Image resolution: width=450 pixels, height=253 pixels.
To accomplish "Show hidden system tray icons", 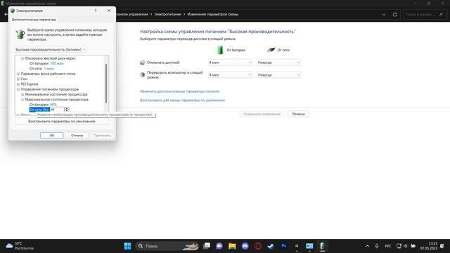I will point(367,246).
